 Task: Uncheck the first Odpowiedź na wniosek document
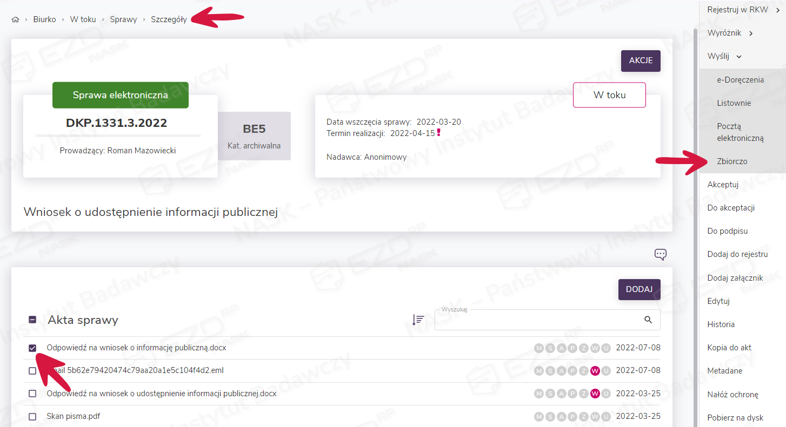[32, 348]
